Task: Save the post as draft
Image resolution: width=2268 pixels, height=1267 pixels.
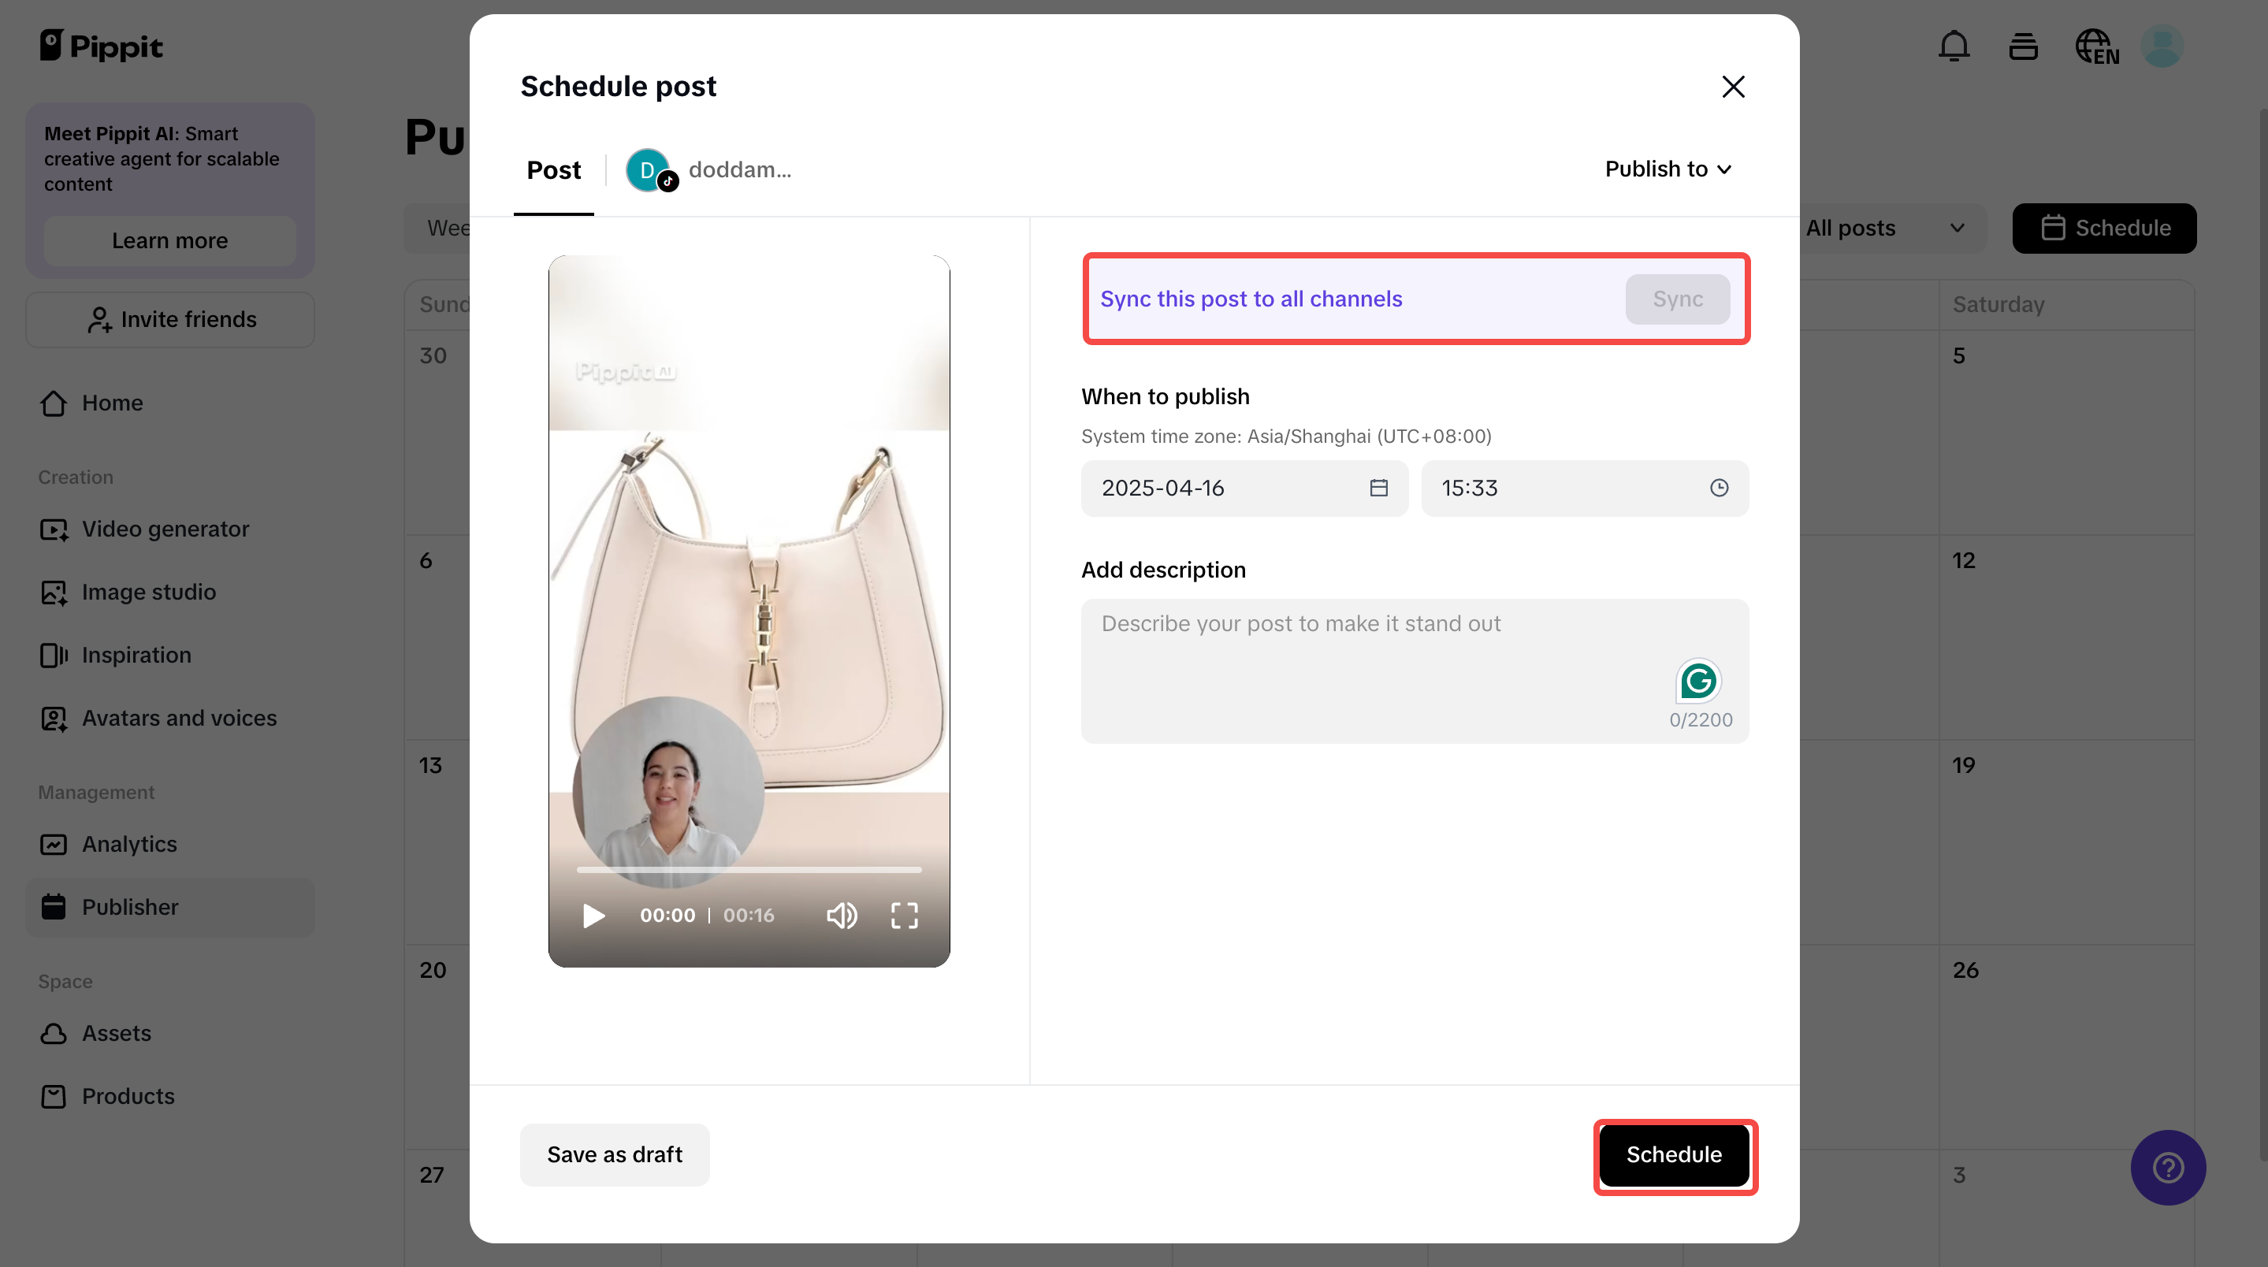Action: [614, 1154]
